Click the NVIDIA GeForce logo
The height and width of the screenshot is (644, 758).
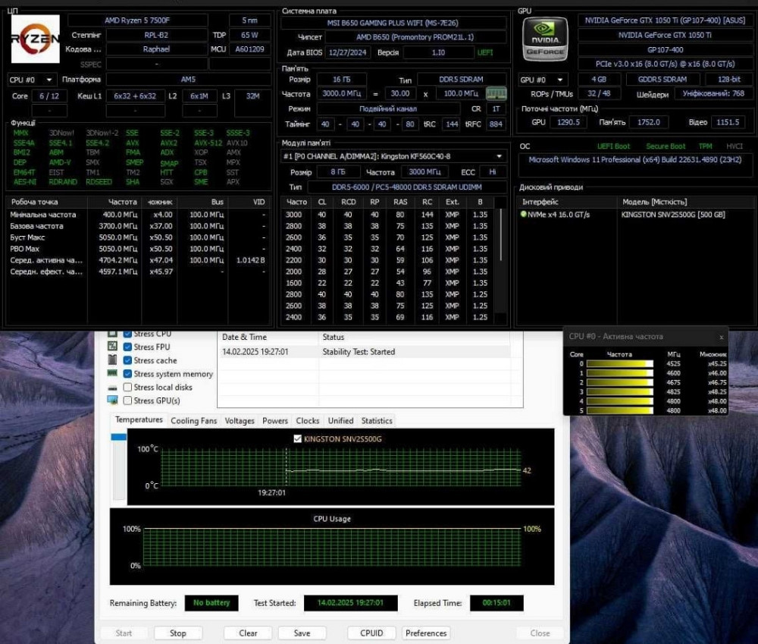546,39
